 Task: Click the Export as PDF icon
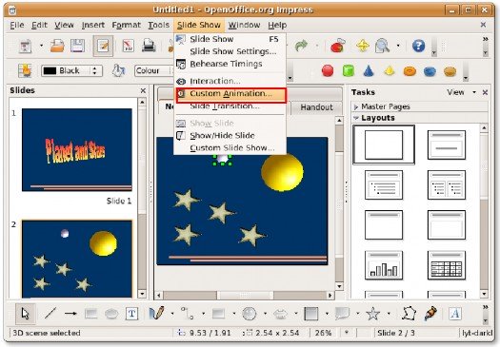(x=128, y=47)
